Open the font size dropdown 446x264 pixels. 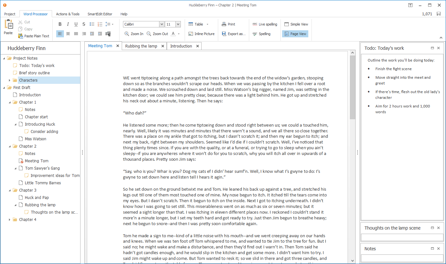coord(178,24)
